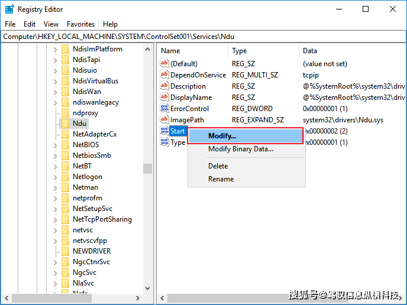Choose Modify... from the context menu
This screenshot has height=305, width=407.
[x=222, y=137]
